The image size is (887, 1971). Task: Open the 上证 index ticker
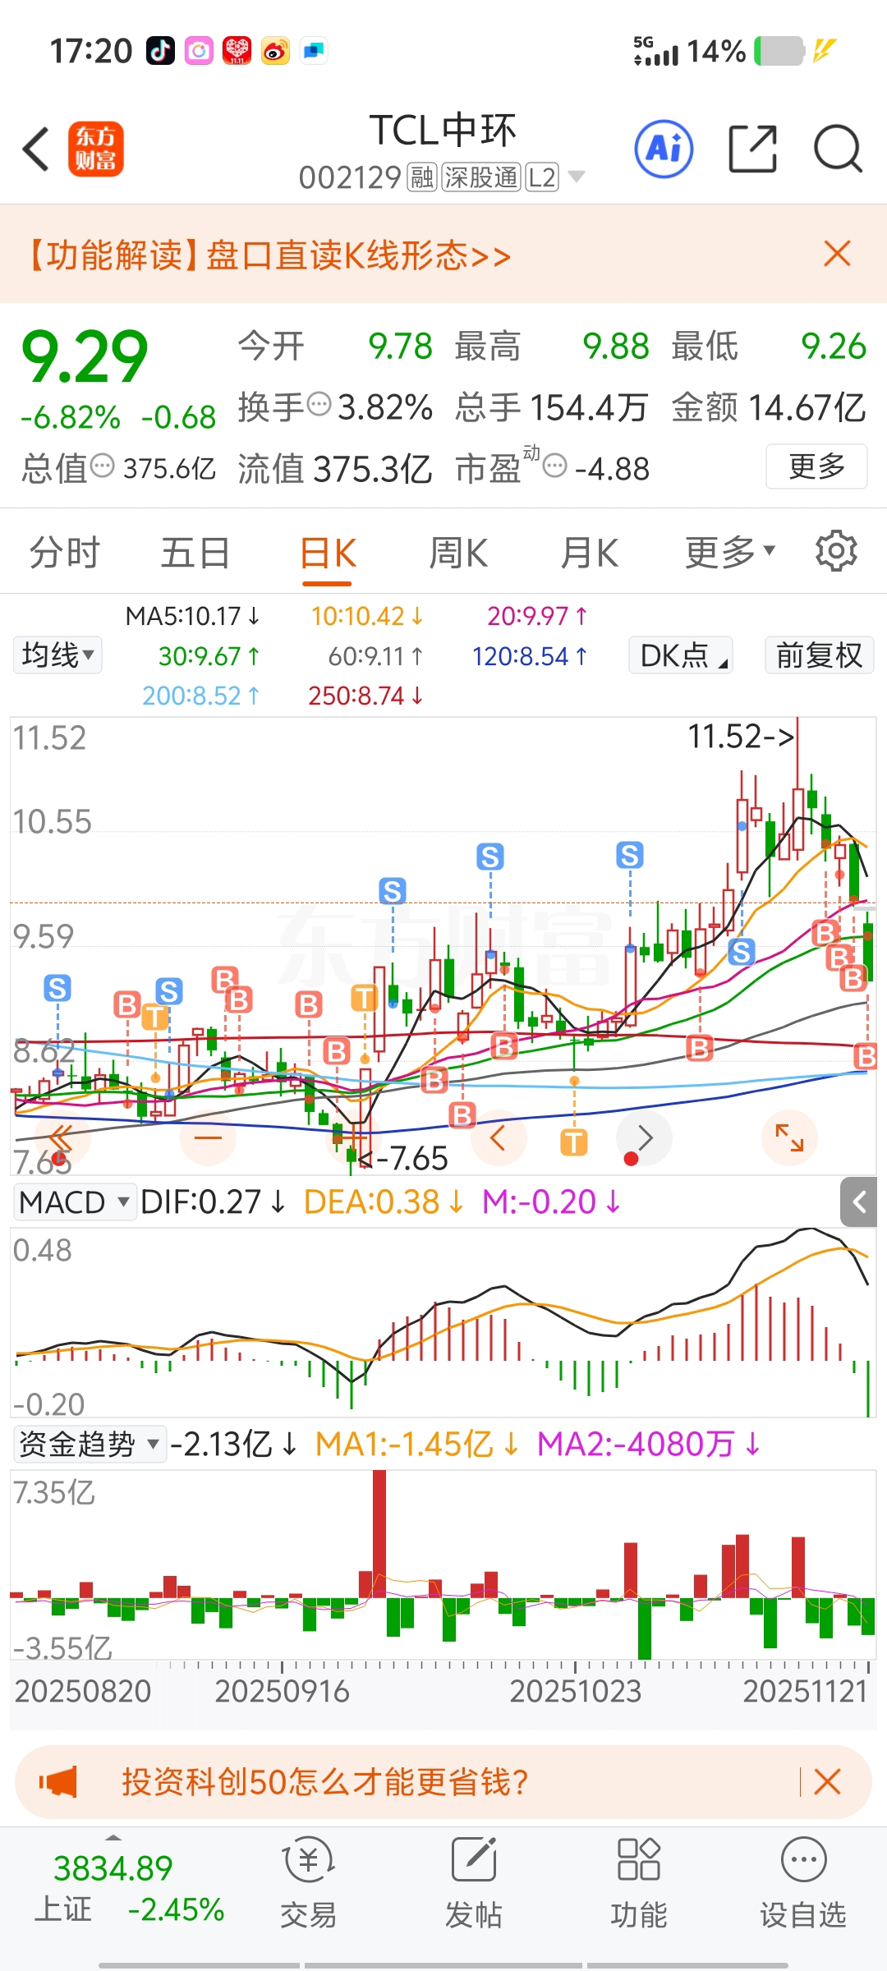pyautogui.click(x=130, y=1889)
